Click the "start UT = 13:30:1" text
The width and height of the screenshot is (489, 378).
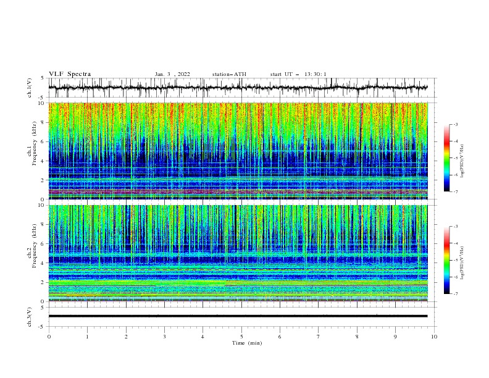[298, 74]
